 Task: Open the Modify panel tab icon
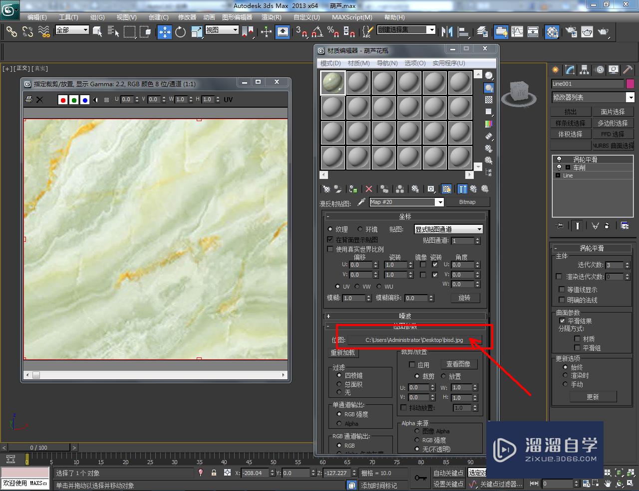pyautogui.click(x=570, y=70)
